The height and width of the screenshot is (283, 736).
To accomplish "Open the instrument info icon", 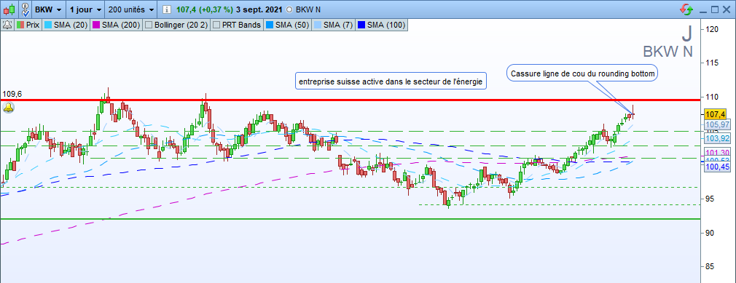I will 166,9.
